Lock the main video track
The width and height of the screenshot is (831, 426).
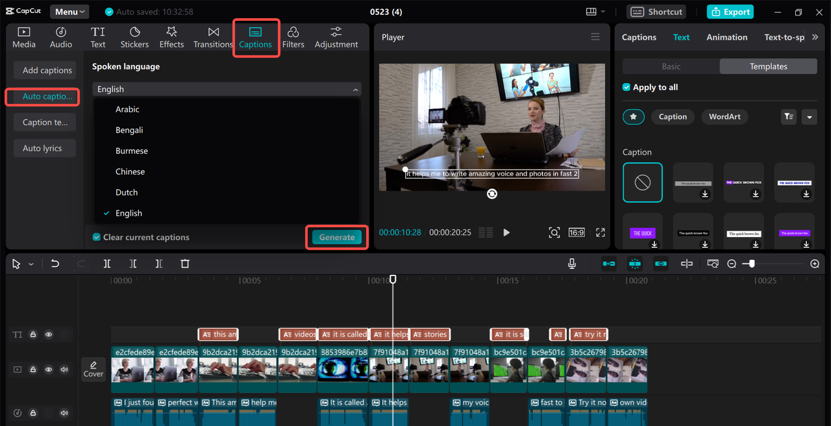[x=33, y=370]
